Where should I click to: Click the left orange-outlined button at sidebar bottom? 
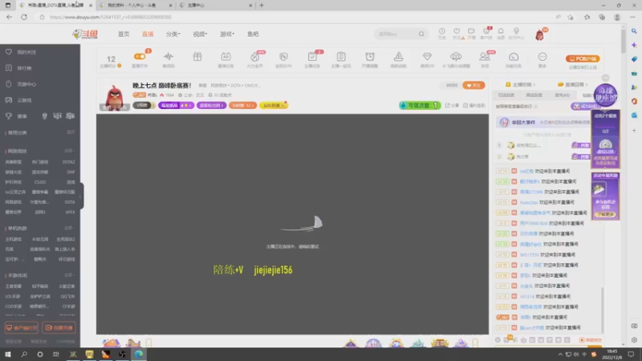click(x=22, y=327)
